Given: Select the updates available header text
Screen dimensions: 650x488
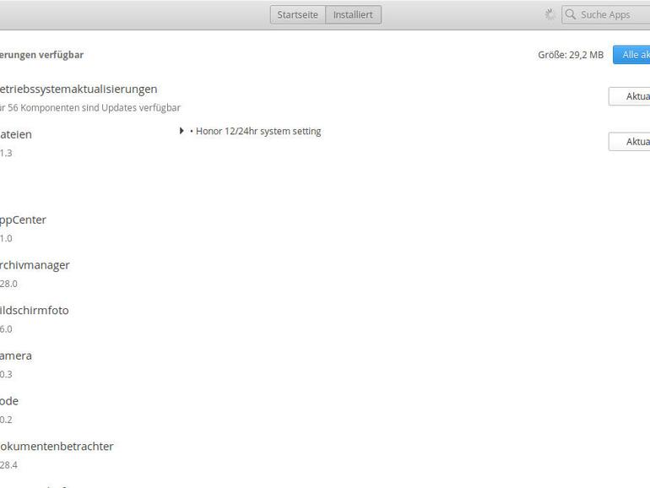Looking at the screenshot, I should click(x=41, y=55).
